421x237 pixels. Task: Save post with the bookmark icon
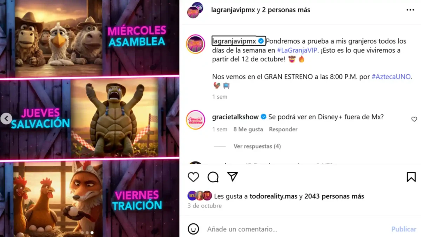tap(411, 177)
